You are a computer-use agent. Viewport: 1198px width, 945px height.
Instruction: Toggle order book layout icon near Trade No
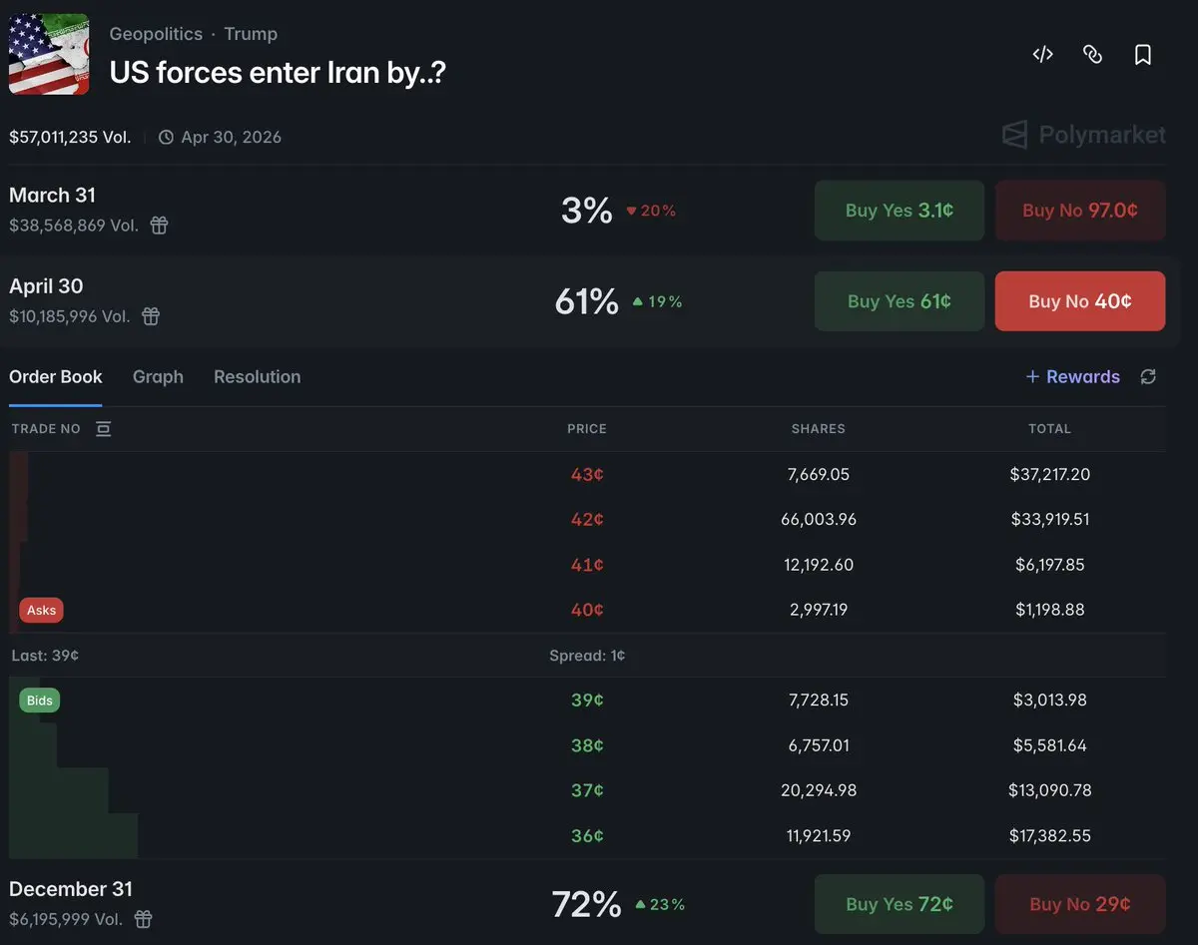tap(103, 429)
